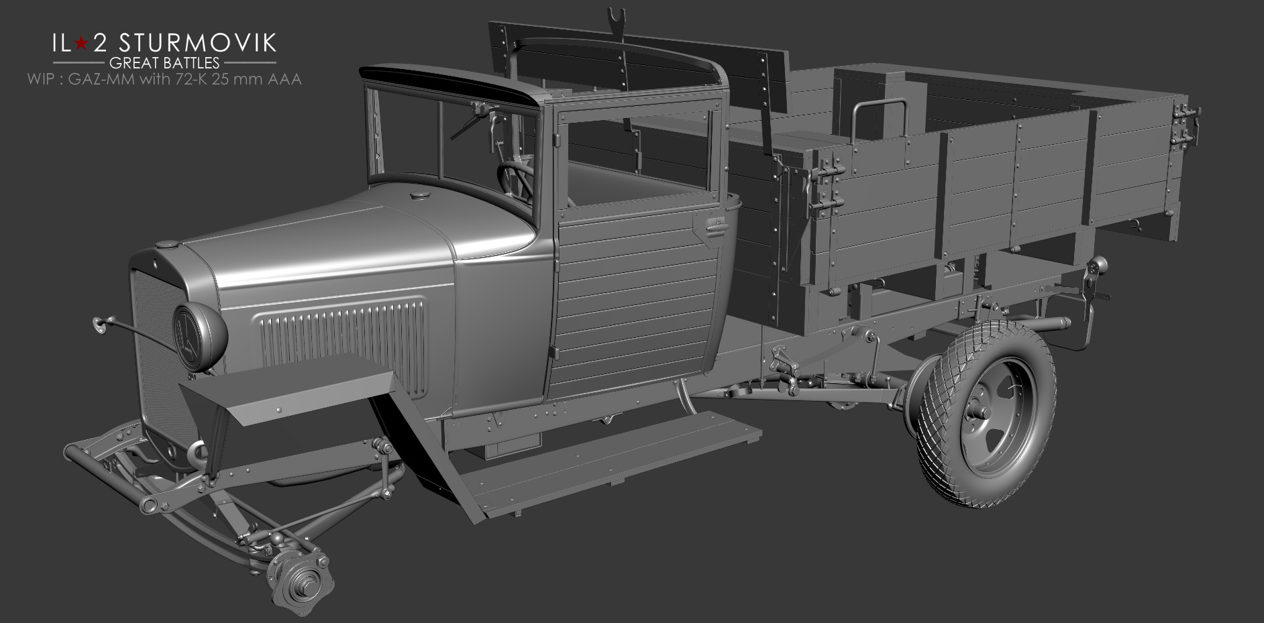1264x623 pixels.
Task: Click the radiator cap atop the grille
Action: click(164, 246)
